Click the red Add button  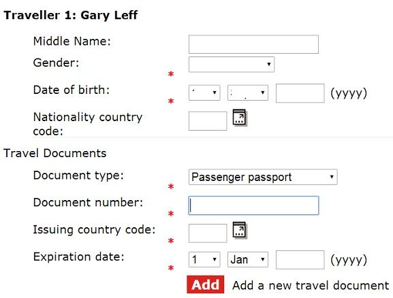point(205,284)
